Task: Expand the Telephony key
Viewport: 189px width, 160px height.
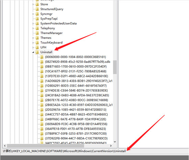Action: tap(33, 28)
